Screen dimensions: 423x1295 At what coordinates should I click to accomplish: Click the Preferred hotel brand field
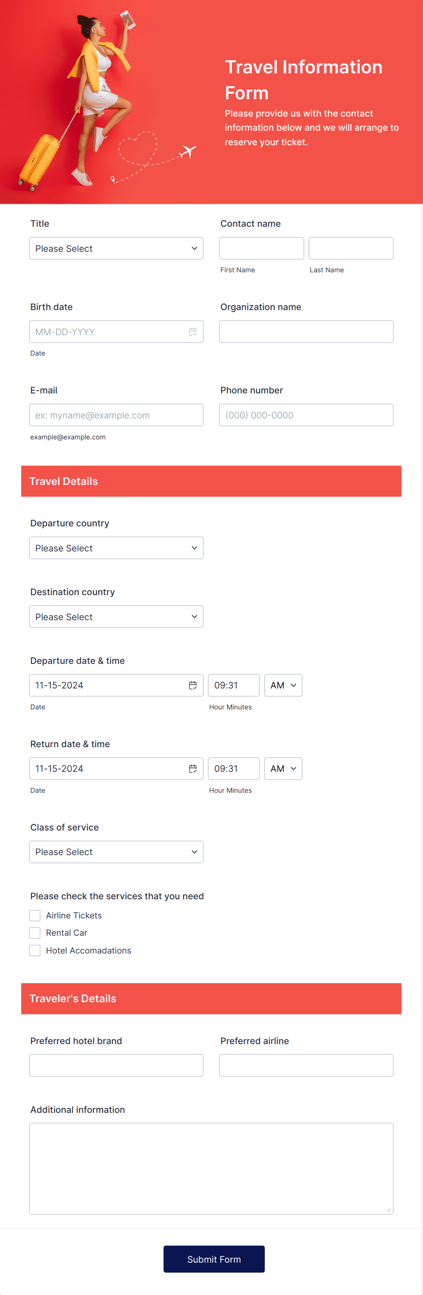[116, 1065]
